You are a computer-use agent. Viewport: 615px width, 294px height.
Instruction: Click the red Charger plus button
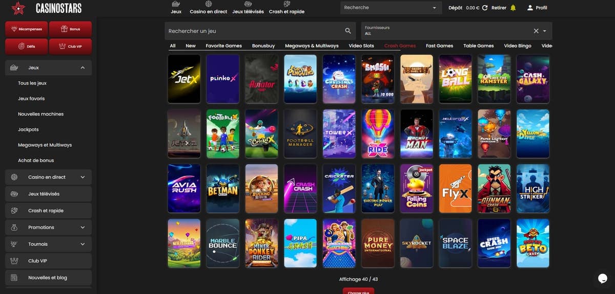[358, 291]
